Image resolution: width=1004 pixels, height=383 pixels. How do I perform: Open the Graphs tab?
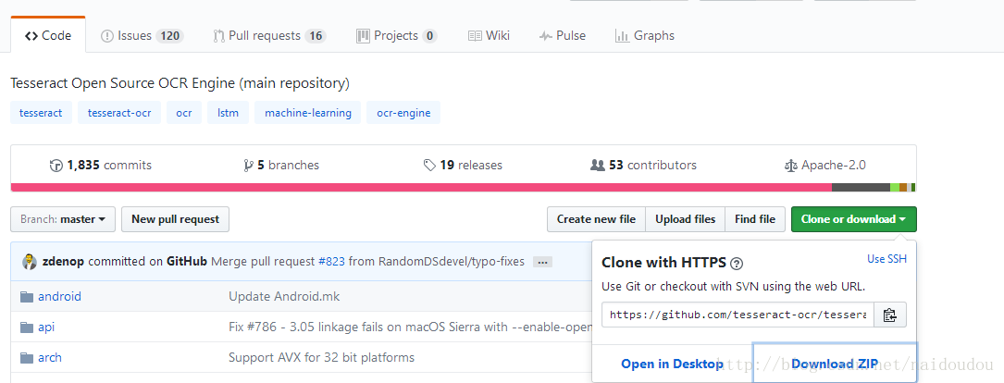[644, 35]
